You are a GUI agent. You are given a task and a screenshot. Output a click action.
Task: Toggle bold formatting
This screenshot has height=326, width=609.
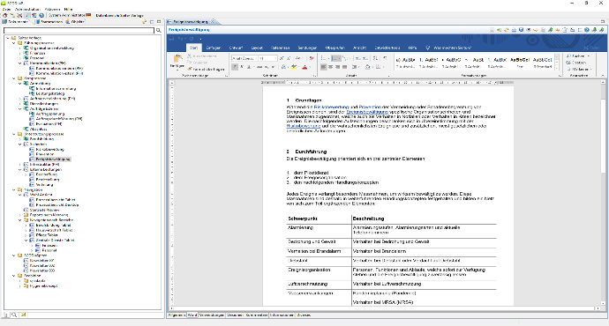(235, 67)
